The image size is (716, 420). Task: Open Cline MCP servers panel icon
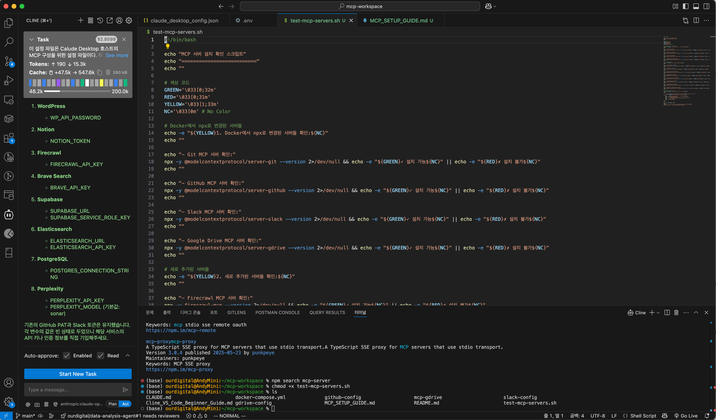[x=90, y=20]
